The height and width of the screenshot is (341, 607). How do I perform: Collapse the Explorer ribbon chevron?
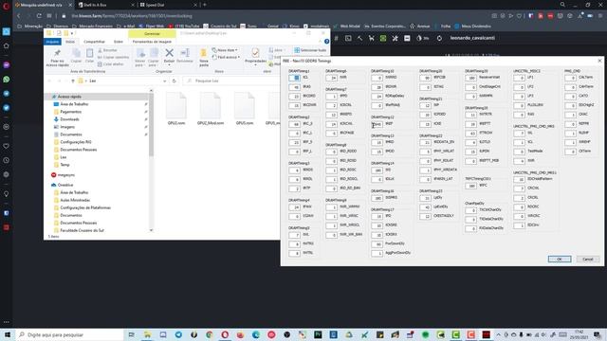click(321, 42)
